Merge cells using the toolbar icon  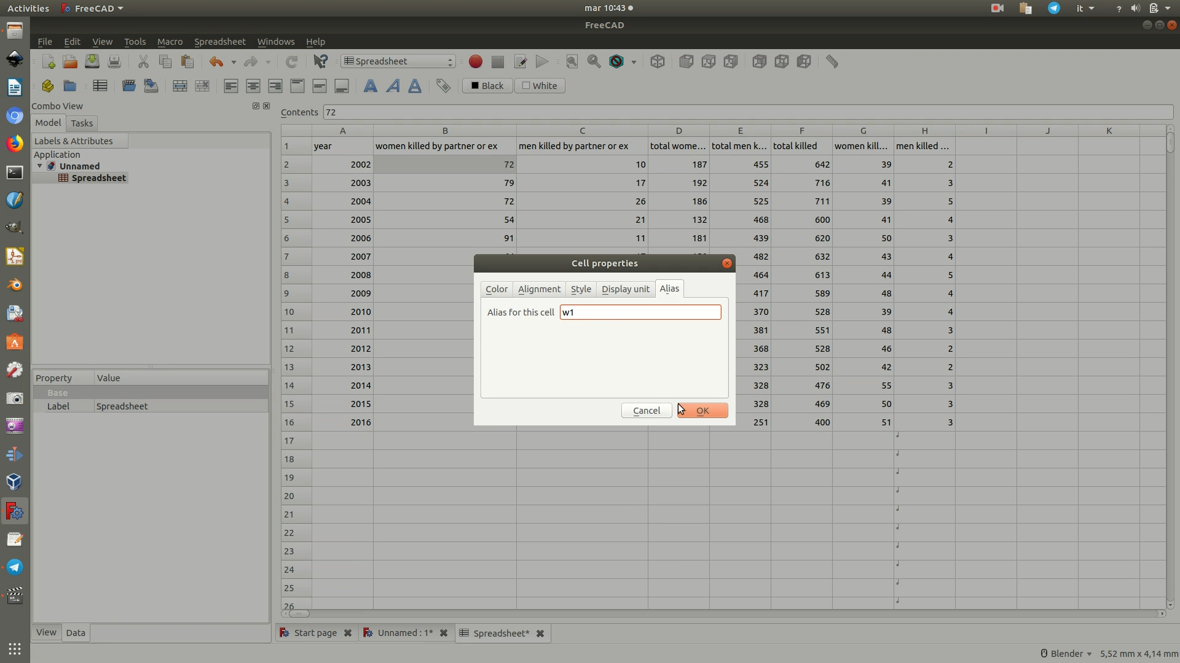(x=180, y=86)
